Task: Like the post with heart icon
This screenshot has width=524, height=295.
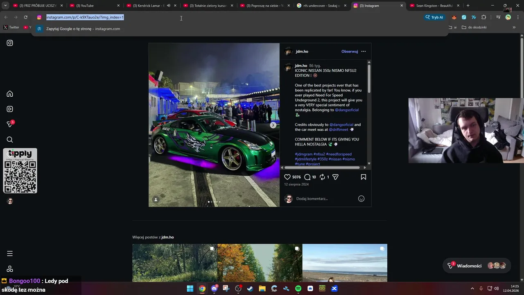Action: click(x=287, y=177)
